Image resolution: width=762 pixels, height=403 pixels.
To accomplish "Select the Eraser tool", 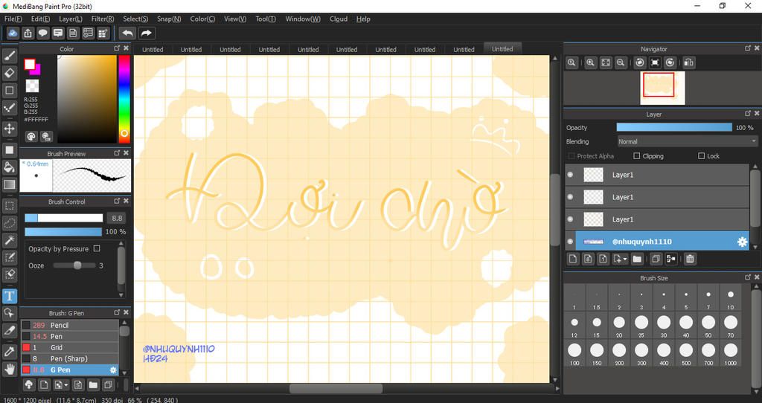I will point(9,73).
